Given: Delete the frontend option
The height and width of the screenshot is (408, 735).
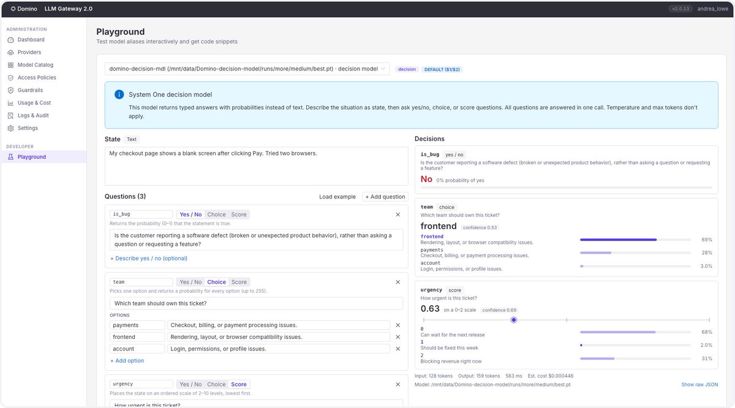Looking at the screenshot, I should (398, 337).
